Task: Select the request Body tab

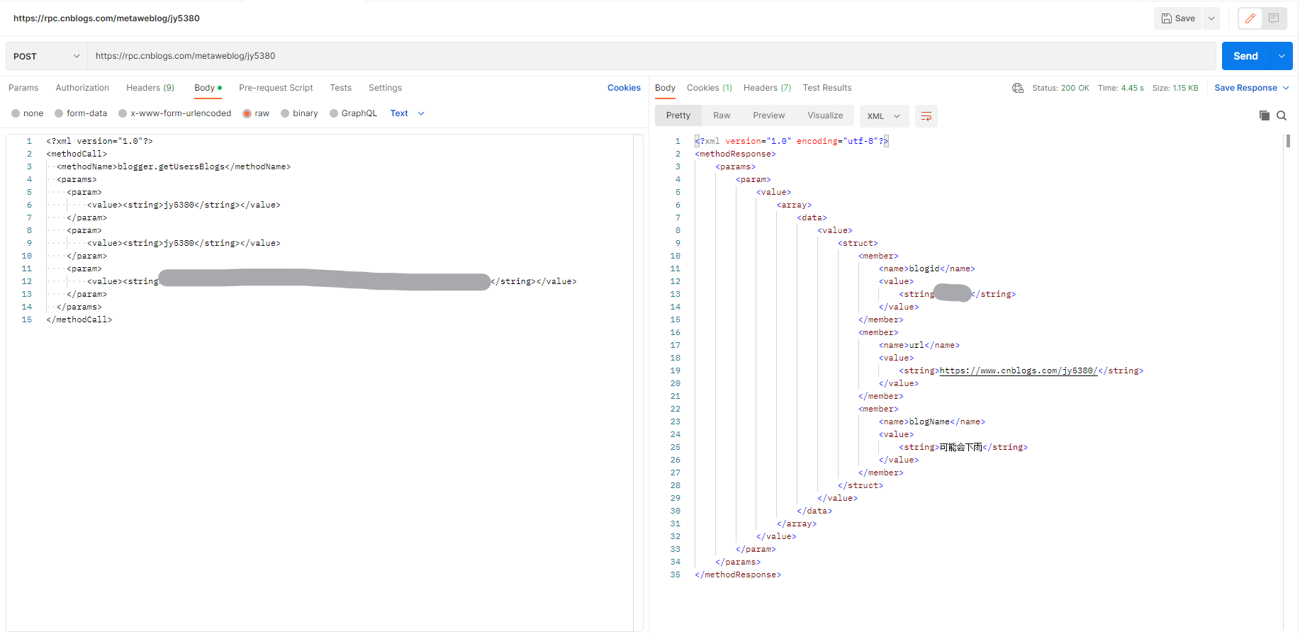Action: point(208,88)
